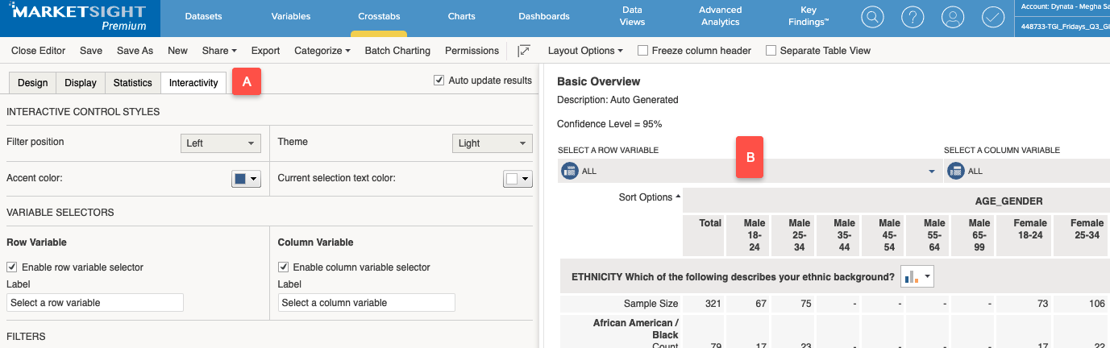Enable Freeze column header checkbox
Image resolution: width=1110 pixels, height=348 pixels.
642,50
